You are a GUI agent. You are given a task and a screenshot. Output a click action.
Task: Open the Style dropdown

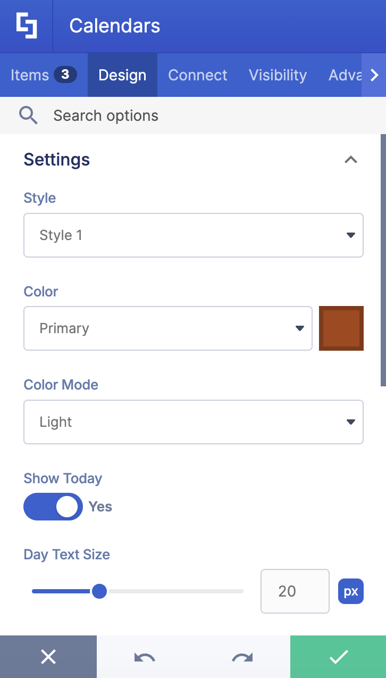tap(193, 235)
